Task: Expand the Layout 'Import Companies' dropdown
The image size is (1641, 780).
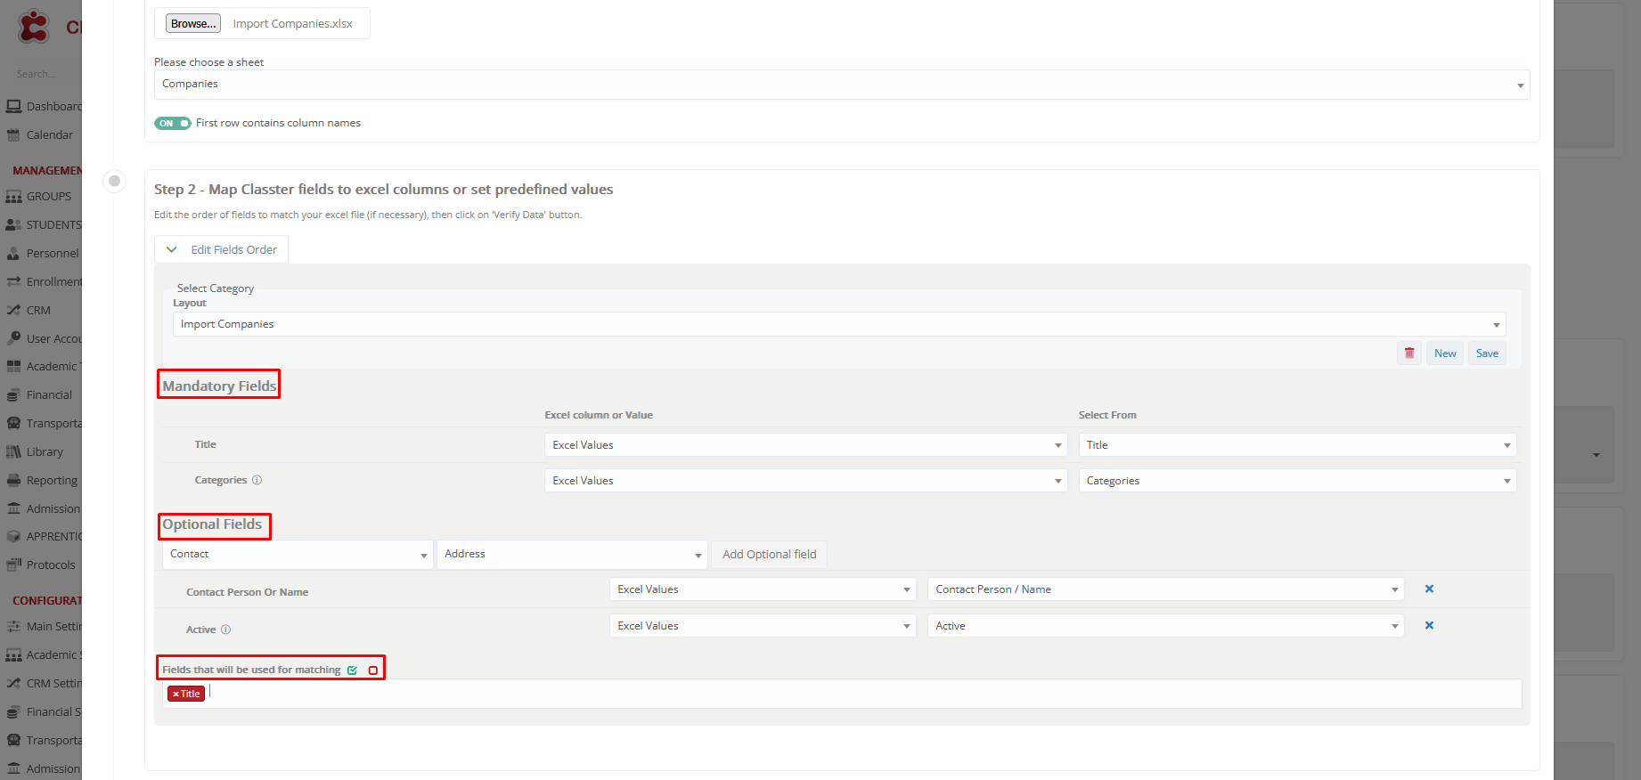Action: (838, 325)
